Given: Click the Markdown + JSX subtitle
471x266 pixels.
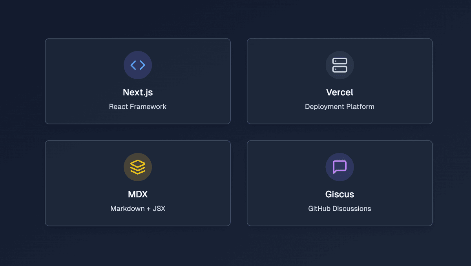Looking at the screenshot, I should click(138, 209).
